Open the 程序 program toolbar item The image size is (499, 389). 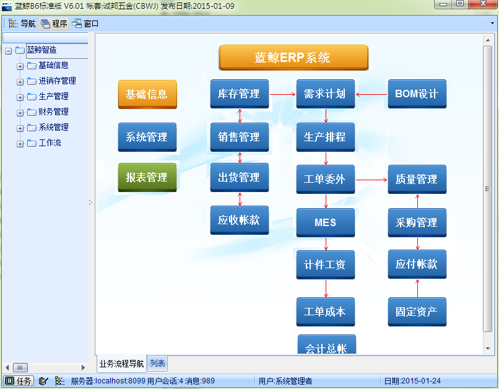[54, 24]
